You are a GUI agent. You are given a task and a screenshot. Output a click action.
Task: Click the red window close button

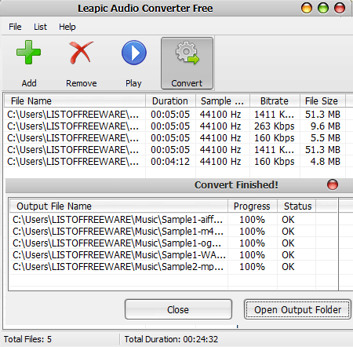[x=340, y=8]
